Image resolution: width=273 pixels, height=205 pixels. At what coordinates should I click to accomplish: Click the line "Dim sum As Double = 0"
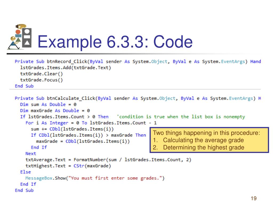48,104
